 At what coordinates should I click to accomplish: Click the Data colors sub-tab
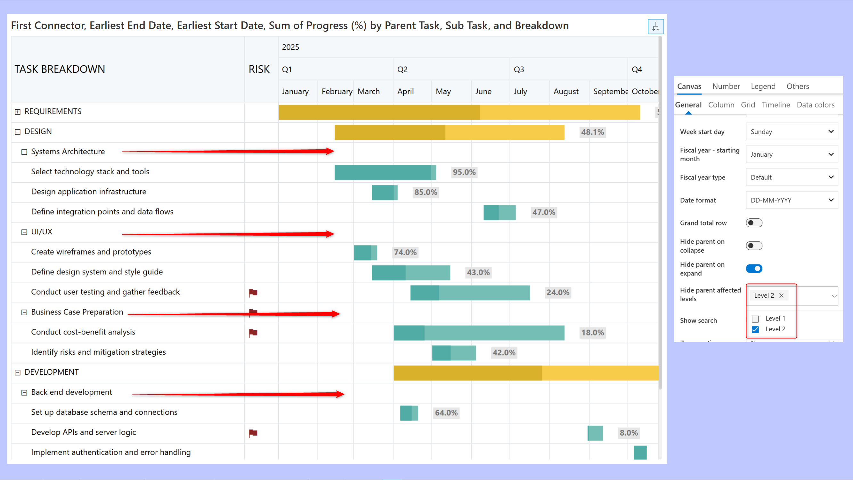(x=815, y=105)
